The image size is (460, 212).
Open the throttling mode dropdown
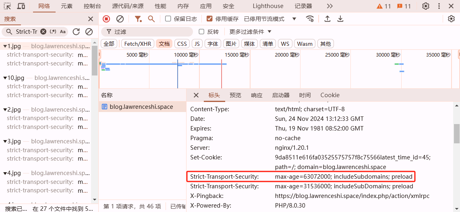pos(294,19)
